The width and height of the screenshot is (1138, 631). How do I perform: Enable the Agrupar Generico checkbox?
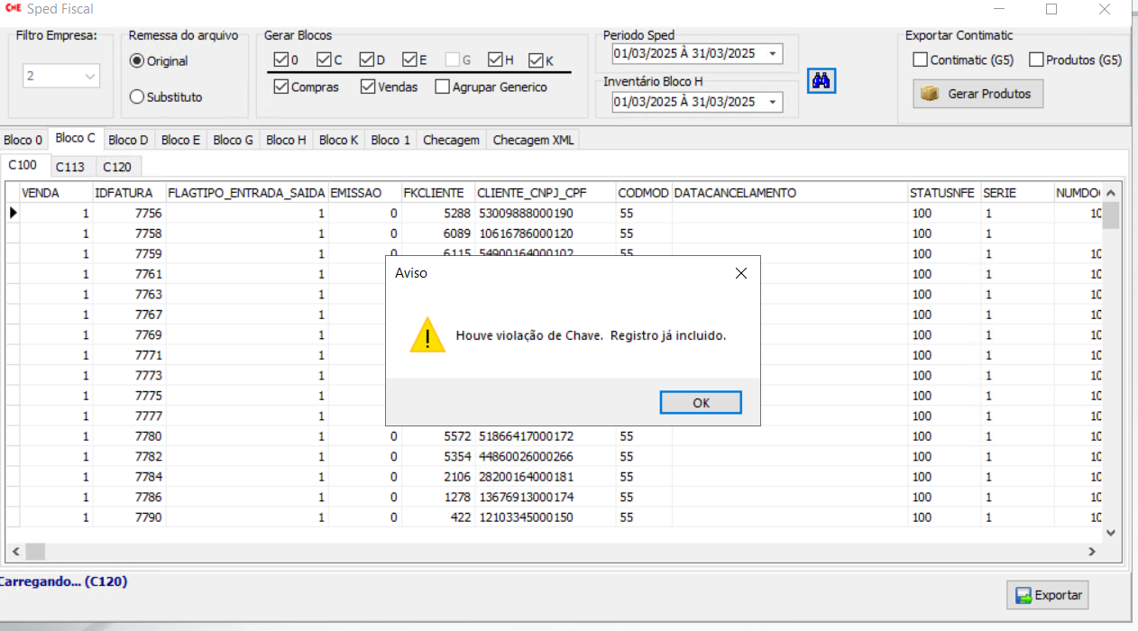point(442,87)
